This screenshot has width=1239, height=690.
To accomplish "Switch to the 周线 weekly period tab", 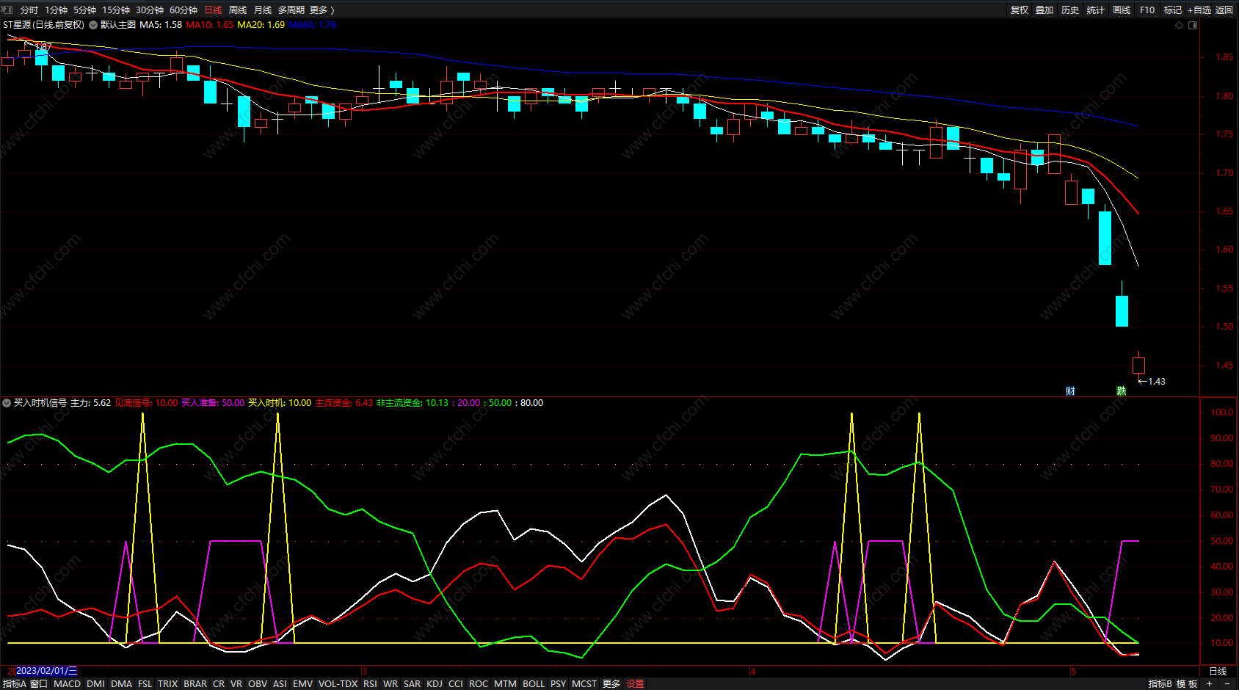I will pos(238,10).
